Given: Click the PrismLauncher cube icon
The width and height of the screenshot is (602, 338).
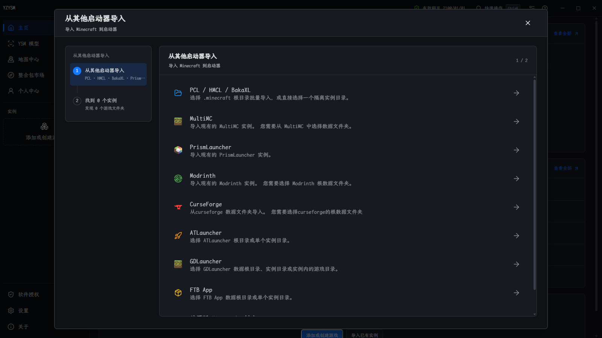Looking at the screenshot, I should pos(178,150).
